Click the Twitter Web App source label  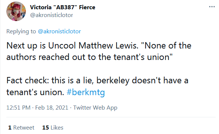coord(95,108)
